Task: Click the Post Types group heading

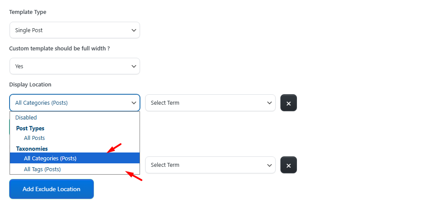Action: 30,128
